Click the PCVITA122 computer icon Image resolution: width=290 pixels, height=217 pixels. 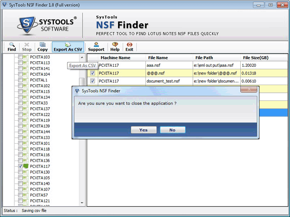click(x=26, y=114)
